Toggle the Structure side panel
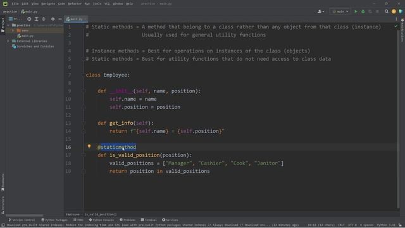This screenshot has width=405, height=228. coord(3,205)
